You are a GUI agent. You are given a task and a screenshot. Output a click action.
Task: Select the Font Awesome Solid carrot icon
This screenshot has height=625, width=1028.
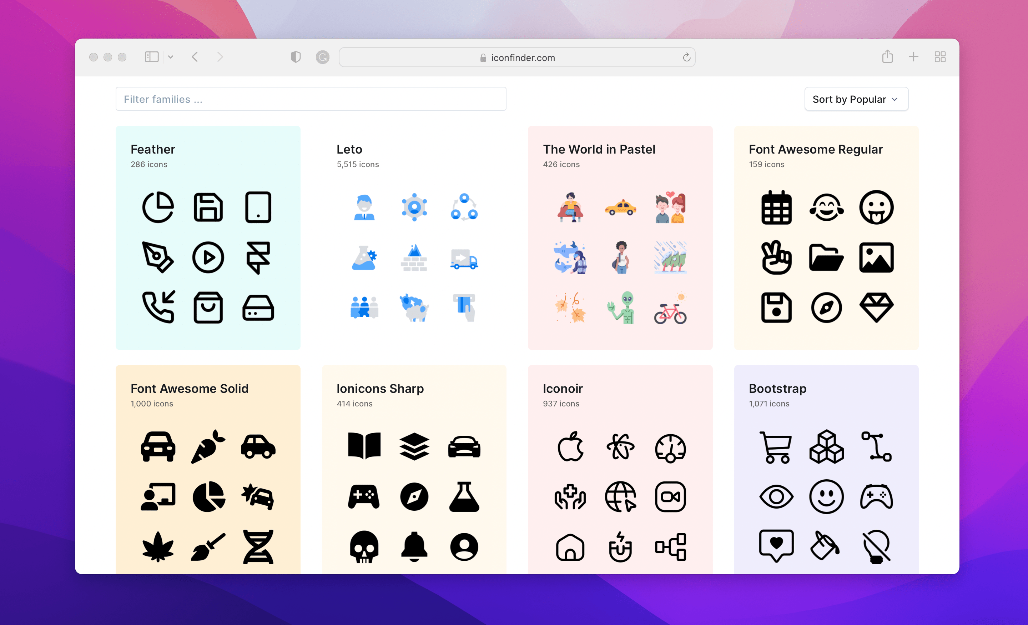point(208,447)
